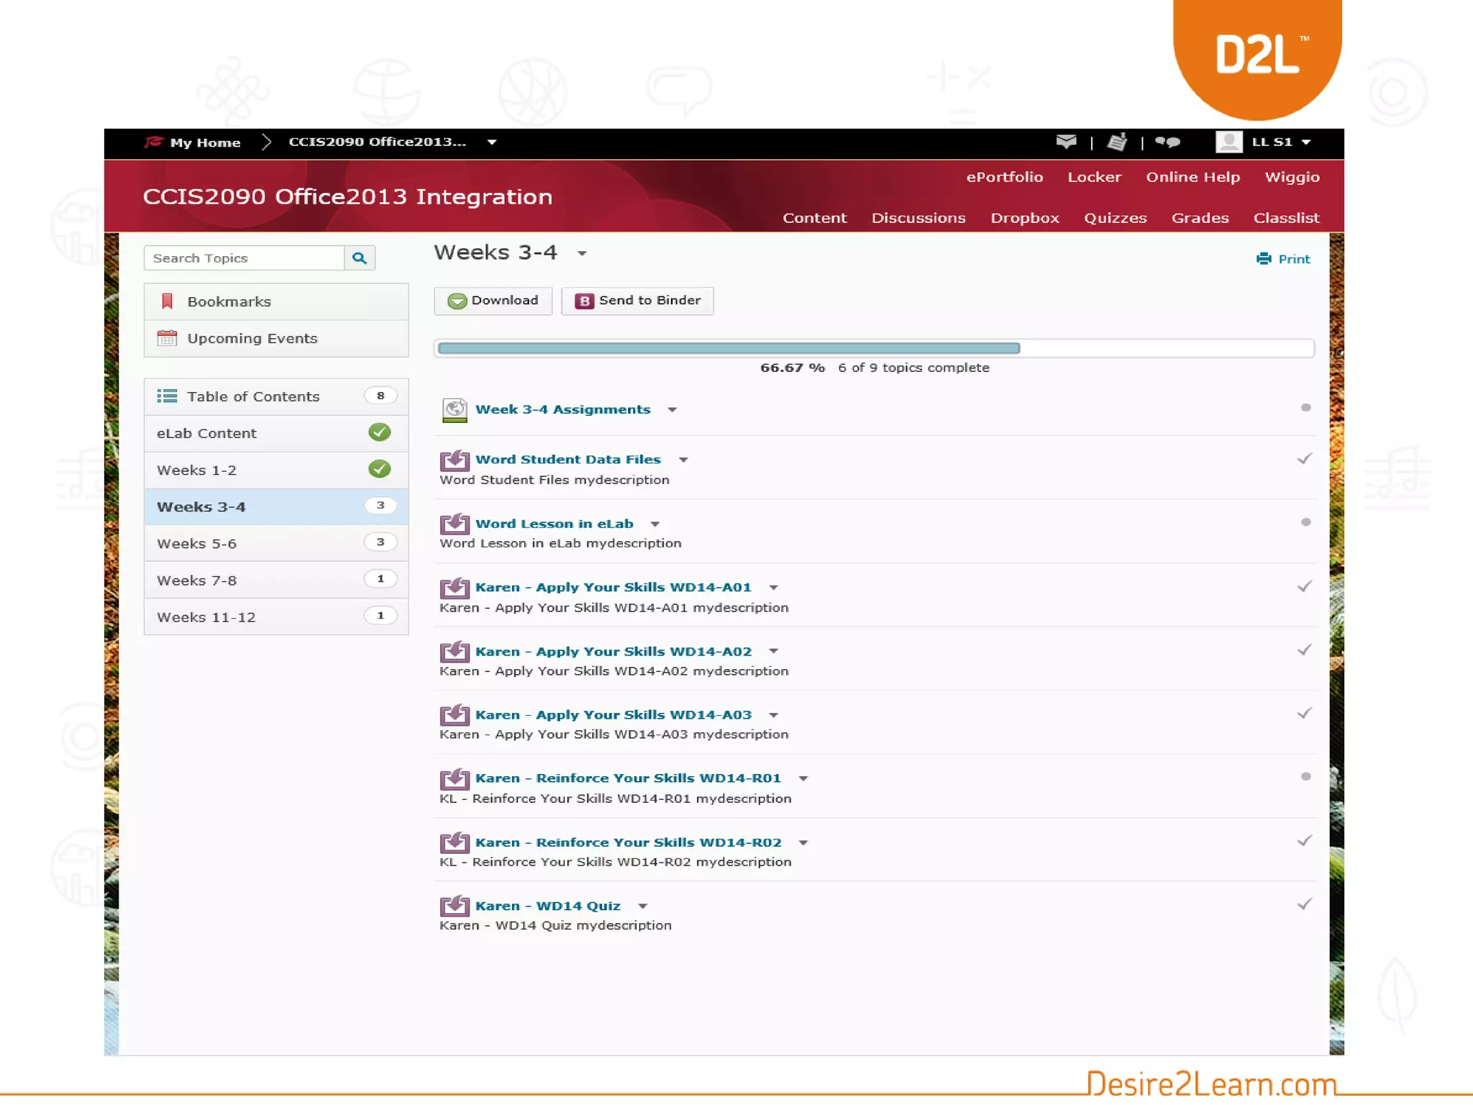Expand the Weeks 3-4 heading dropdown arrow
Image resolution: width=1473 pixels, height=1105 pixels.
582,254
